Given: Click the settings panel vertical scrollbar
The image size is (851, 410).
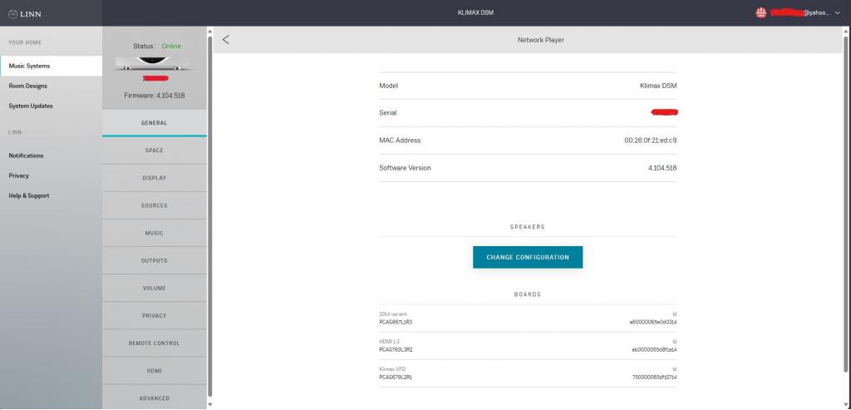Looking at the screenshot, I should 209,216.
